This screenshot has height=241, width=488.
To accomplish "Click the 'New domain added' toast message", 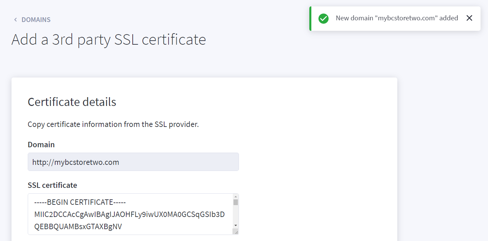I will [x=397, y=18].
